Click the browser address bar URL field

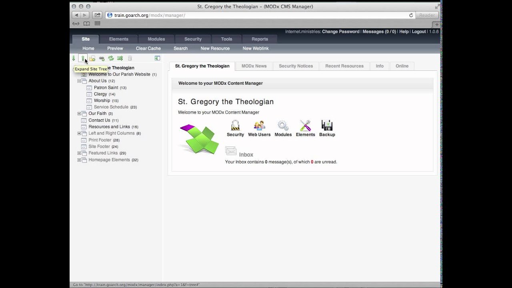[260, 15]
